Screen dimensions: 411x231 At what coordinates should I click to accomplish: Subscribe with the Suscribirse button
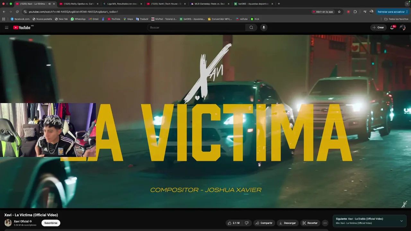pos(51,223)
